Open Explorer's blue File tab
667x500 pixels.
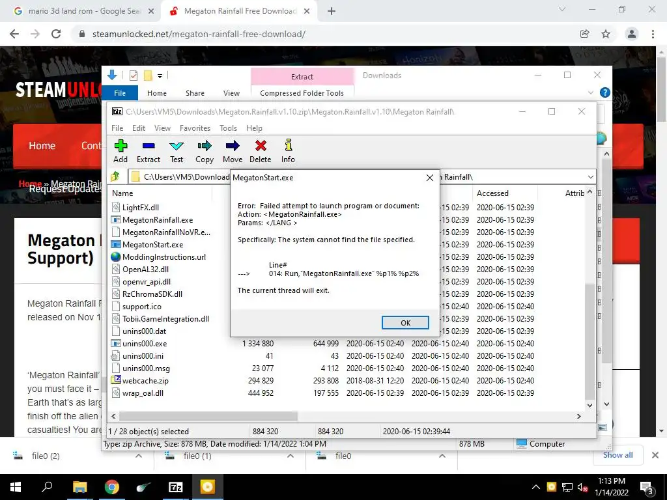(120, 93)
